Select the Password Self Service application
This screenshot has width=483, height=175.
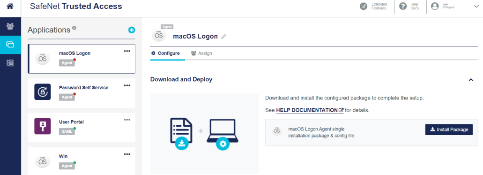(x=82, y=93)
